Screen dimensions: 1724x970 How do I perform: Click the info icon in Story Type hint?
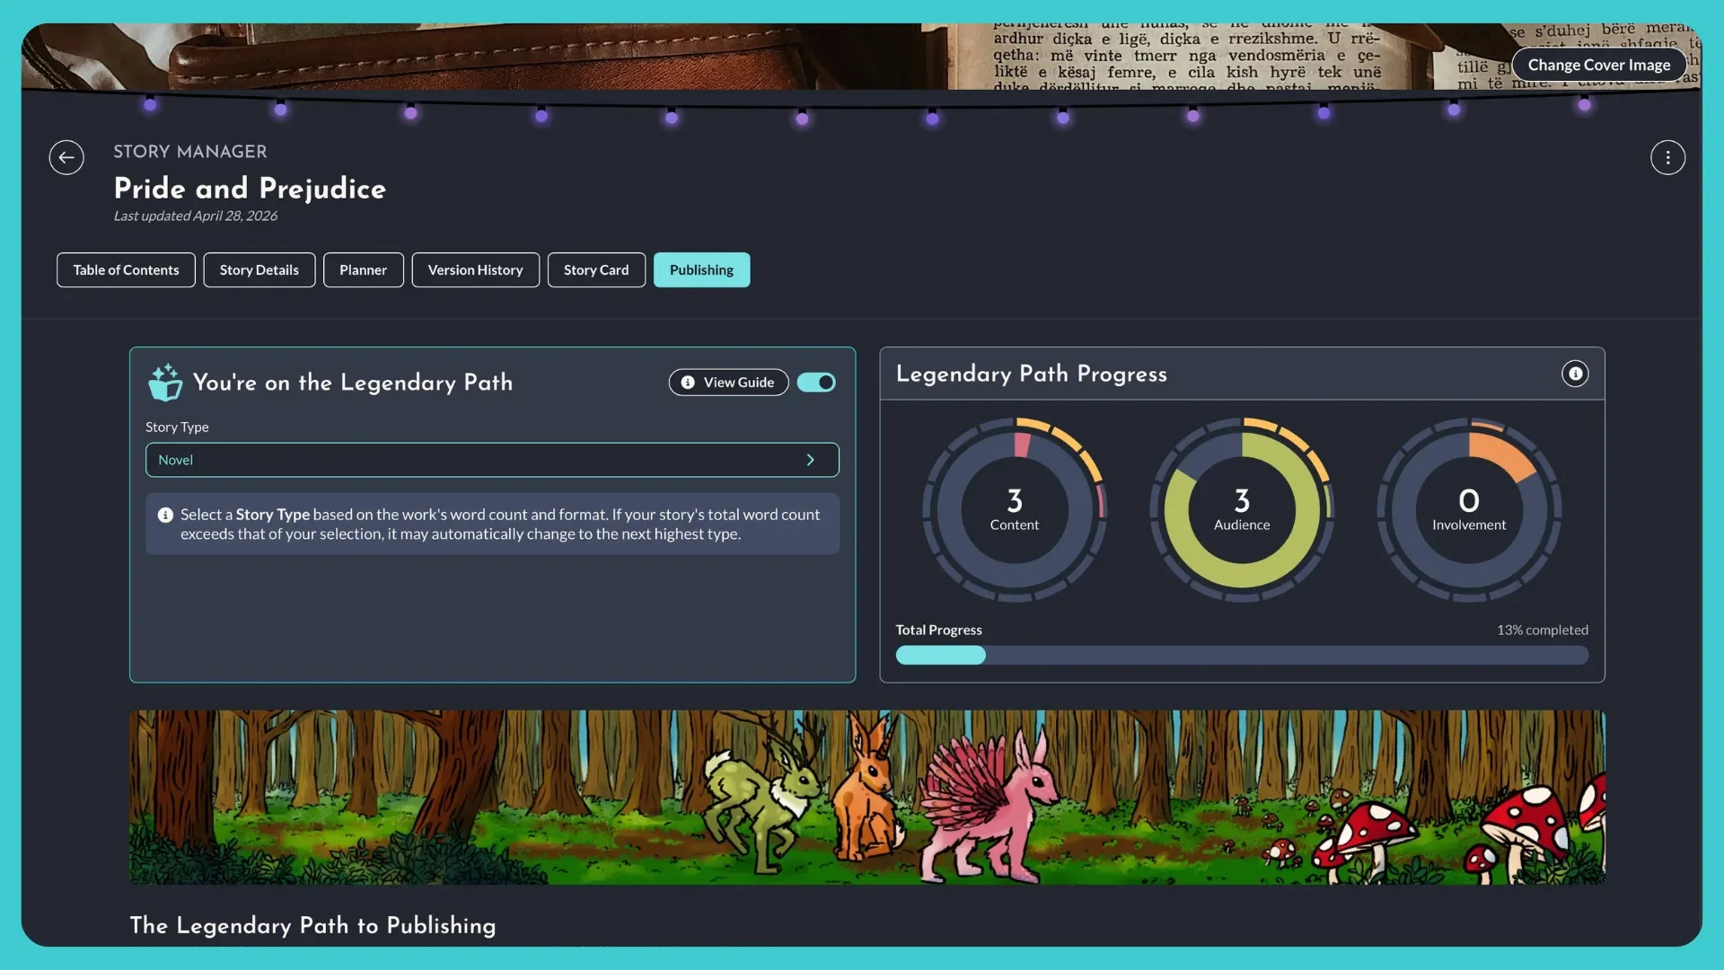(165, 515)
